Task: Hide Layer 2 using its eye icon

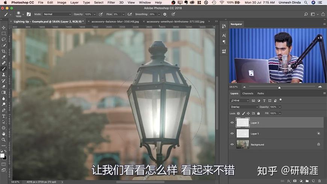Action: [232, 123]
